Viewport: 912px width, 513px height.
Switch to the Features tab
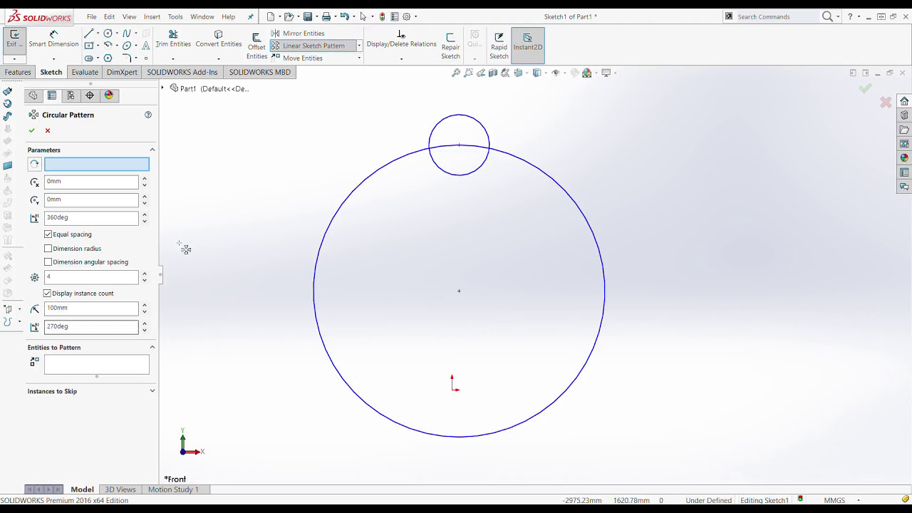click(18, 72)
